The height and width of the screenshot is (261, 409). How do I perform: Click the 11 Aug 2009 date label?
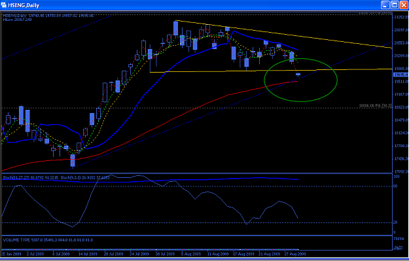(x=217, y=253)
